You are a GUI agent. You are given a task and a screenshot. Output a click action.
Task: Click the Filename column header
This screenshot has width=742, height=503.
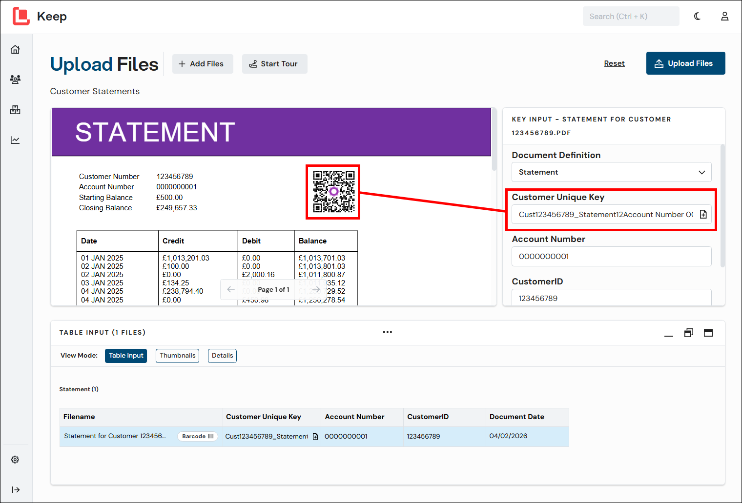[141, 417]
